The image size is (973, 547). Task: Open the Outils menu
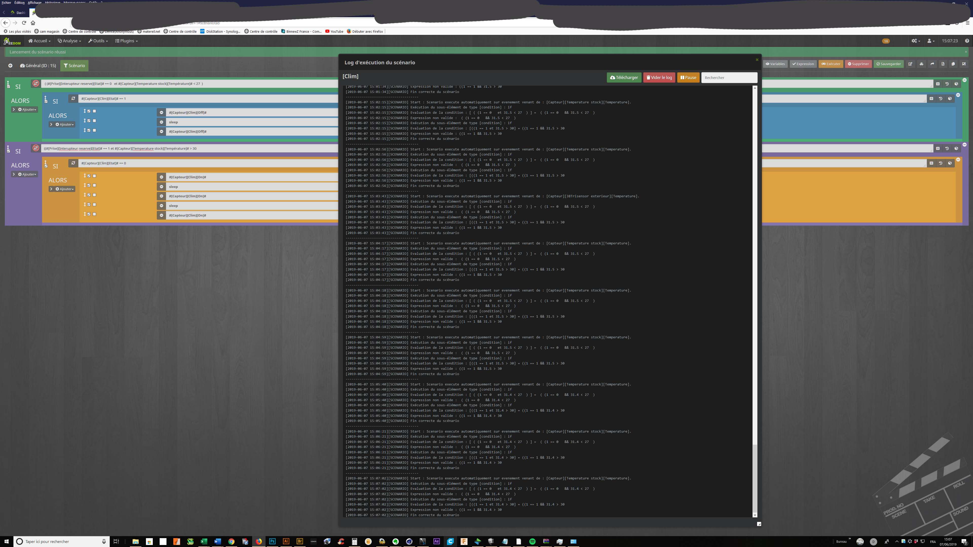98,41
